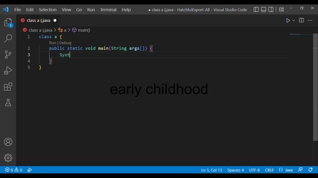Click line number 5 in gutter

[29, 67]
